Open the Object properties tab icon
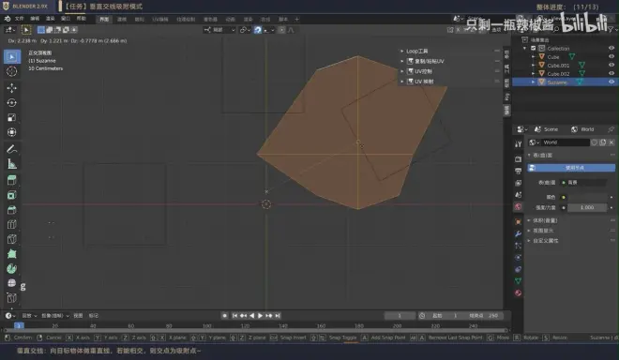 (x=518, y=222)
